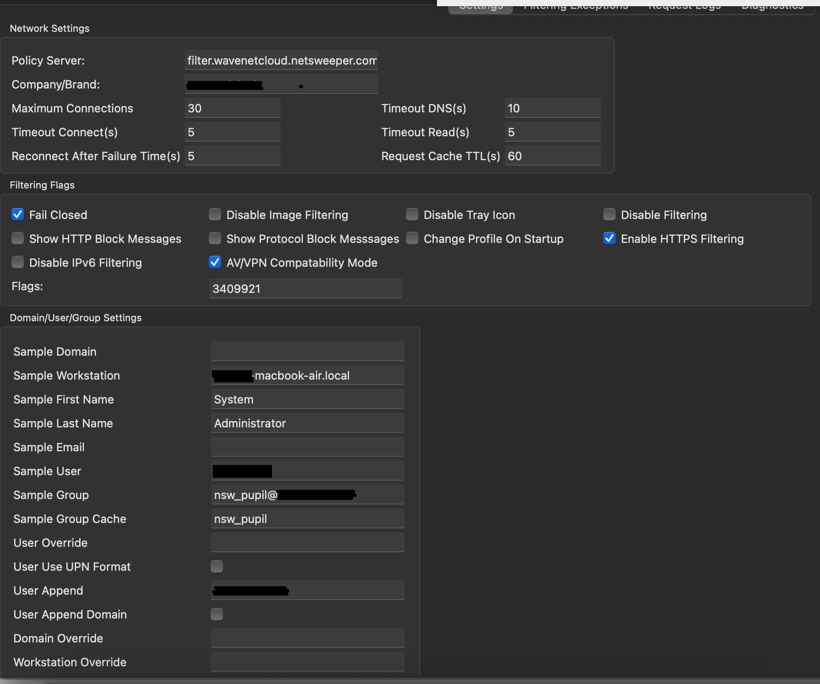Viewport: 820px width, 684px height.
Task: Enable the User Append Domain checkbox
Action: tap(217, 614)
